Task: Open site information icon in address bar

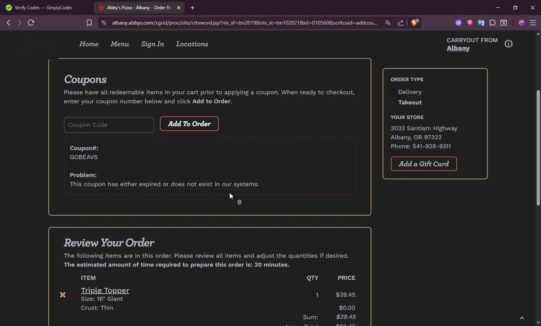Action: 104,23
